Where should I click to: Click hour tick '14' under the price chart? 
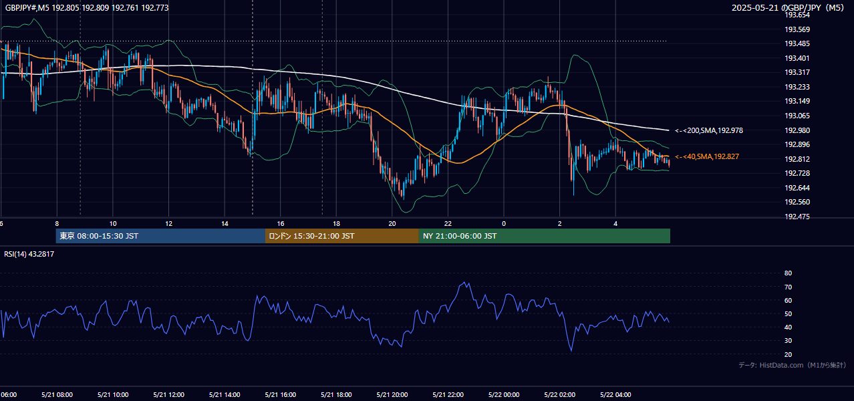[225, 223]
